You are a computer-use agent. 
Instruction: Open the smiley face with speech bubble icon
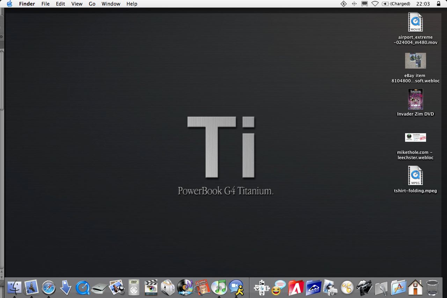tap(279, 288)
